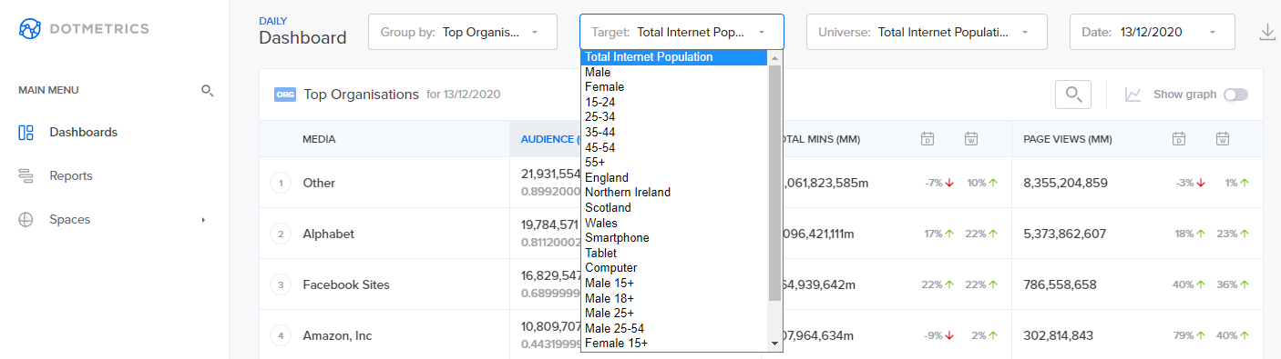The width and height of the screenshot is (1281, 359).
Task: Pick the Computer device target
Action: (x=675, y=267)
